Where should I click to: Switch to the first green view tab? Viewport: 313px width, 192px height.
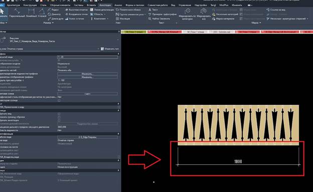coord(134,32)
